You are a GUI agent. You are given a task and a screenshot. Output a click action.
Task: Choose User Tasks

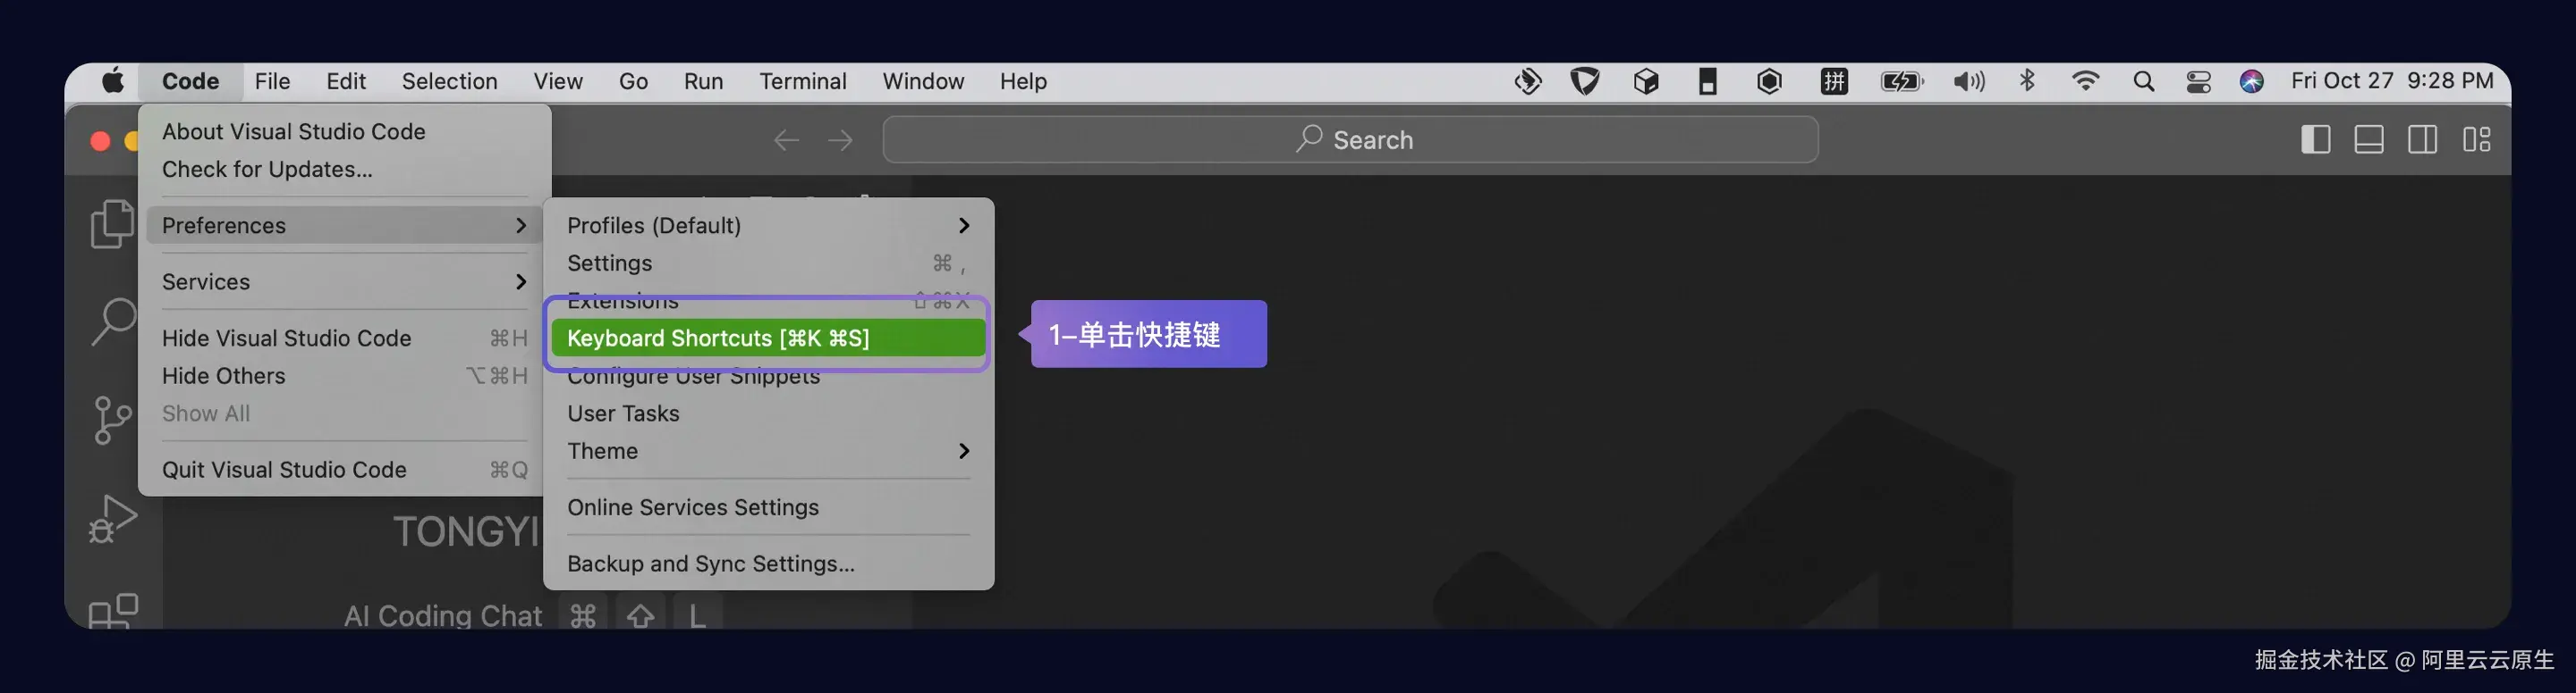(x=768, y=413)
